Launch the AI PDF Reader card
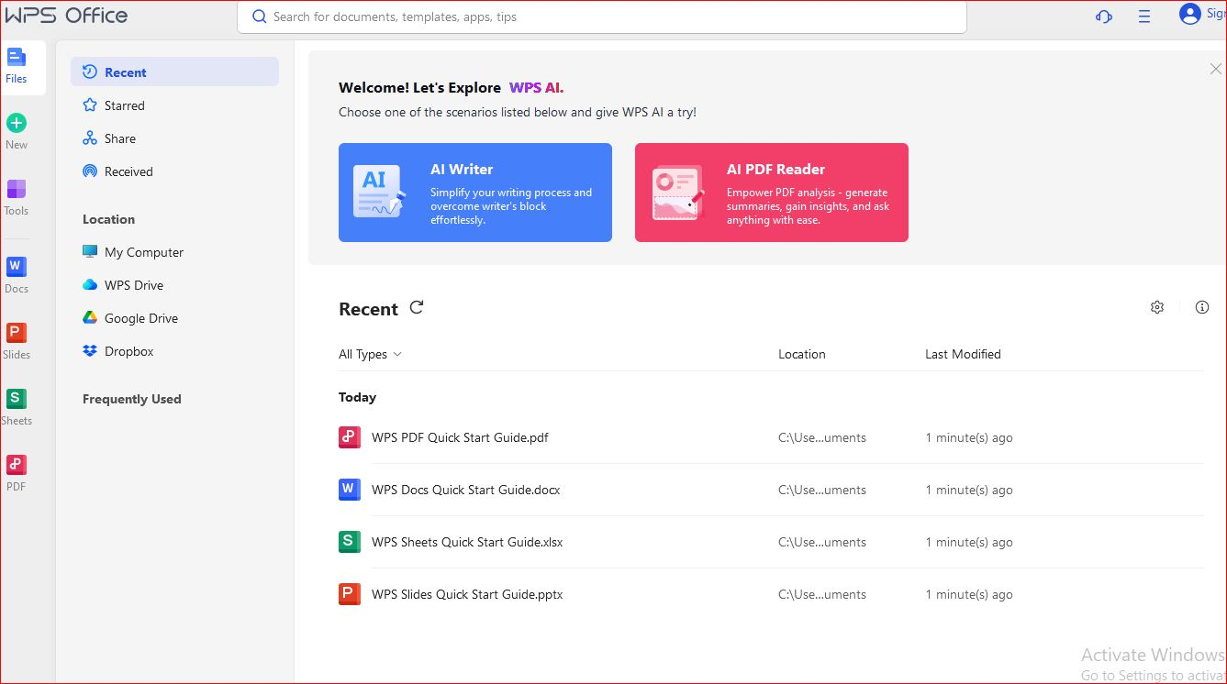The width and height of the screenshot is (1227, 684). [x=771, y=193]
